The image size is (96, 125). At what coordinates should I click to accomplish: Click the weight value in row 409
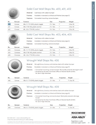(x=71, y=107)
